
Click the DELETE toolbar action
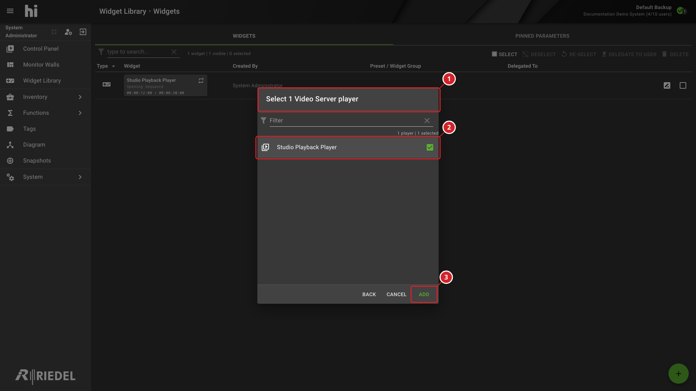click(675, 54)
